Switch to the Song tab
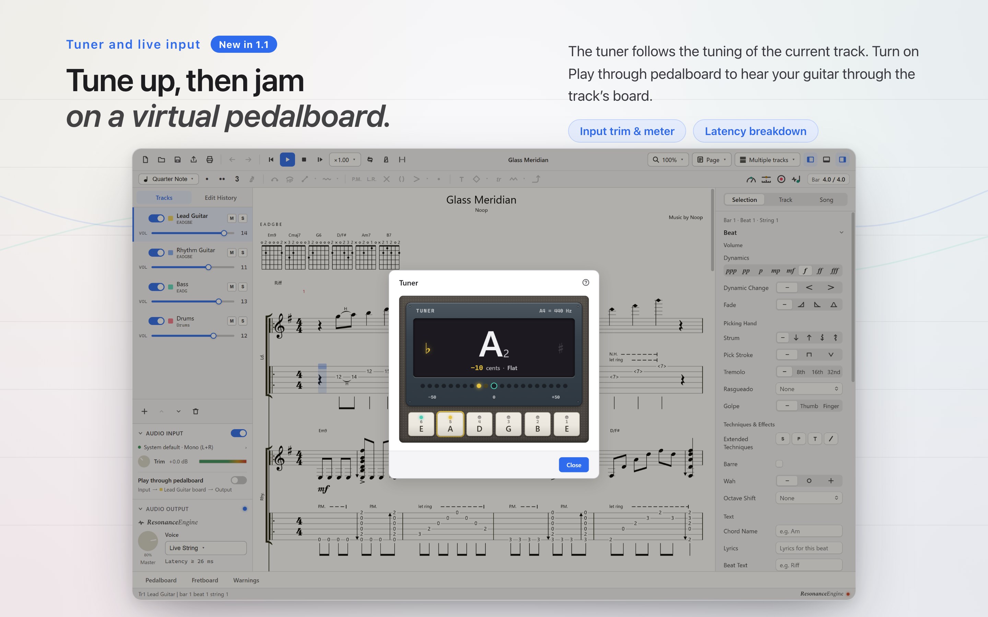The width and height of the screenshot is (988, 617). click(x=826, y=199)
